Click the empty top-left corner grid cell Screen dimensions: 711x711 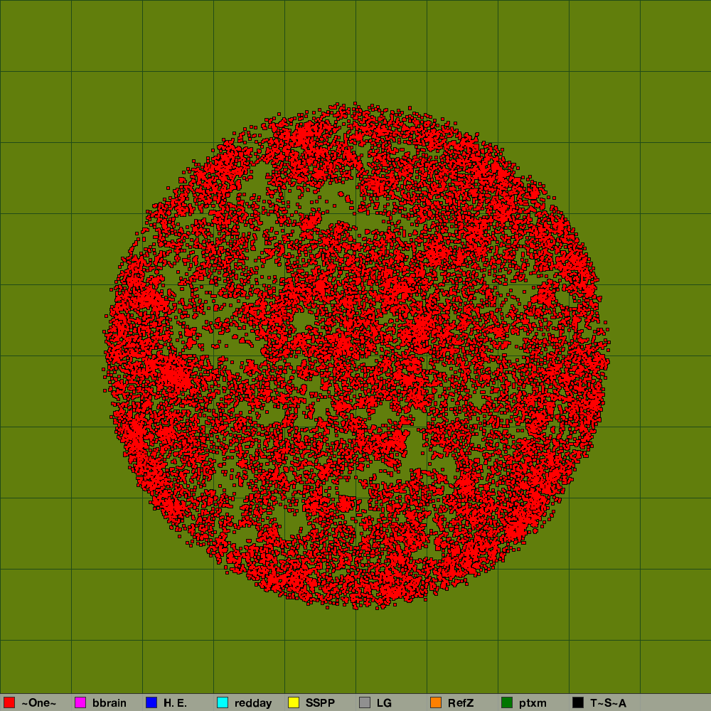[36, 36]
